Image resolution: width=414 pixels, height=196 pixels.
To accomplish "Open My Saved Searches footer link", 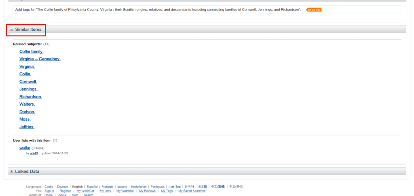I will (192, 191).
